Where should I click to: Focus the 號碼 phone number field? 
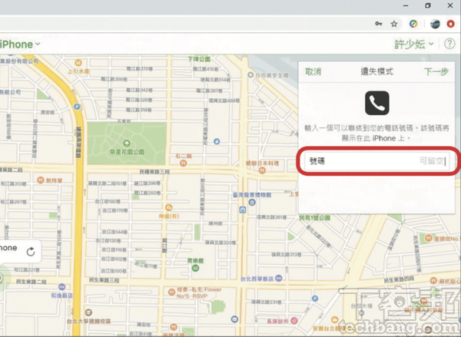377,161
